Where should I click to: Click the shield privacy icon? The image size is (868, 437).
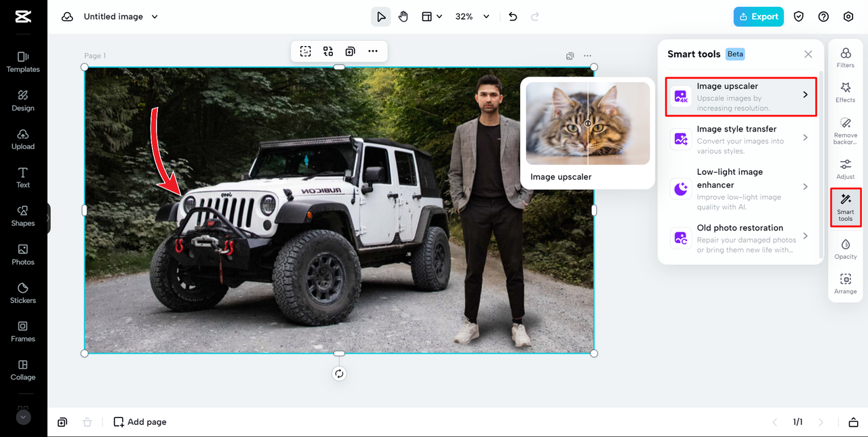(799, 17)
